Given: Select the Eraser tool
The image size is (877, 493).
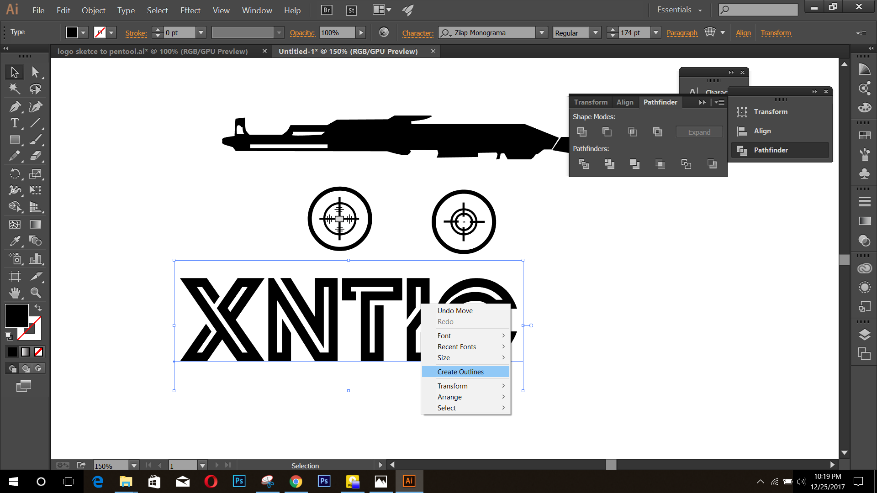Looking at the screenshot, I should point(35,156).
